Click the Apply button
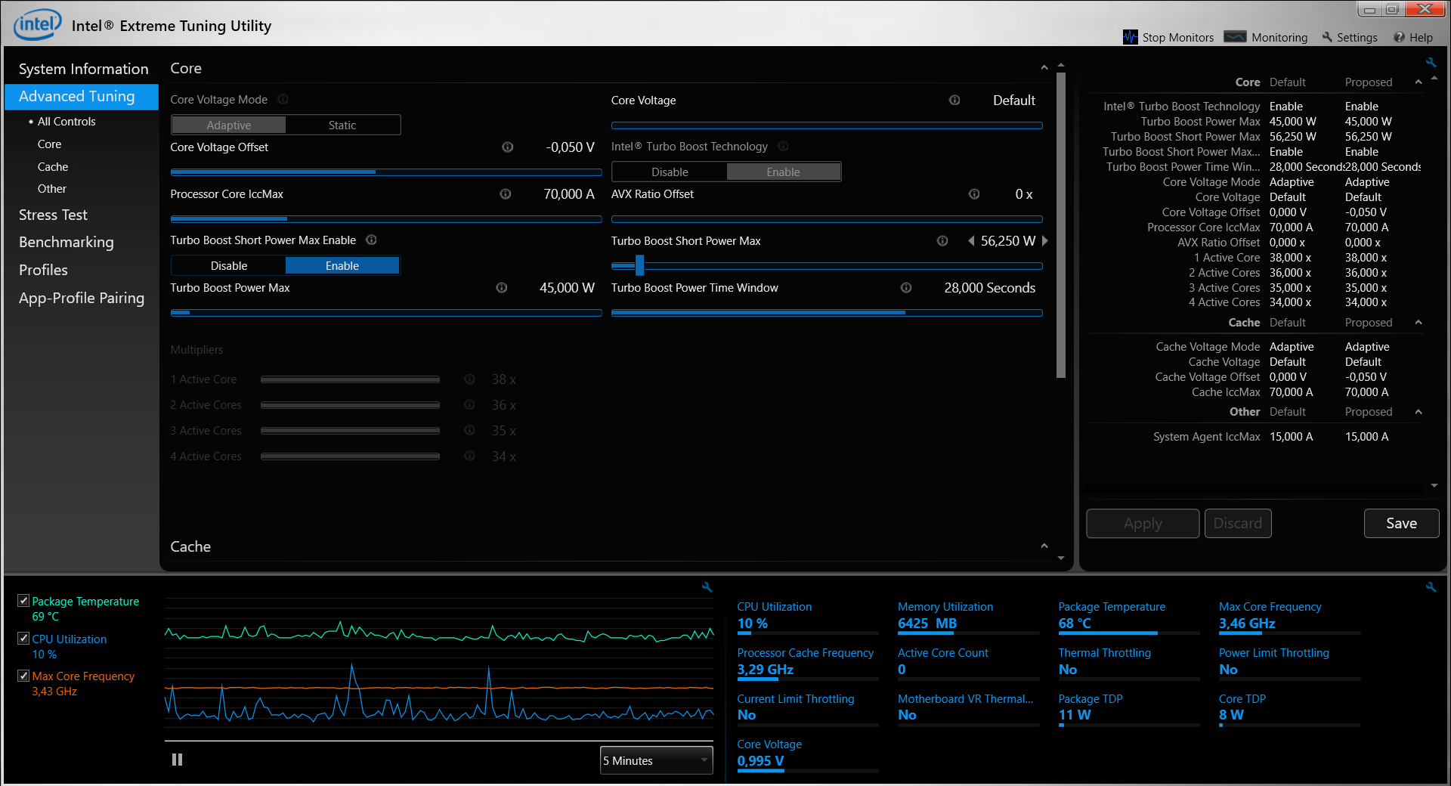This screenshot has width=1451, height=786. 1143,523
